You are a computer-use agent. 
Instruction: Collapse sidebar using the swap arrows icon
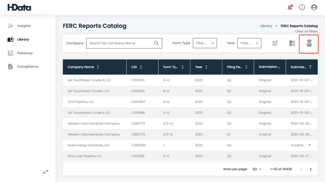point(45,172)
